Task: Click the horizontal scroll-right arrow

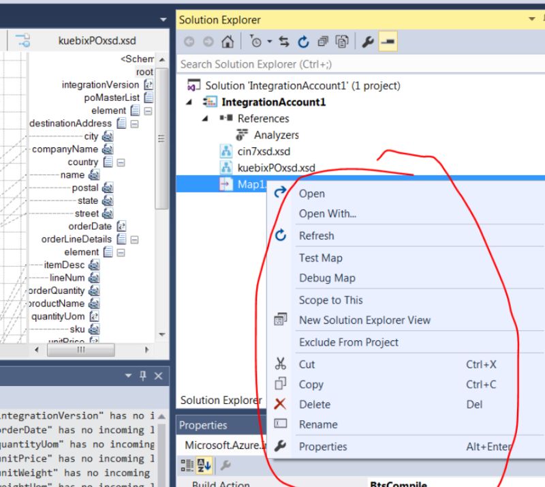Action: pos(146,349)
